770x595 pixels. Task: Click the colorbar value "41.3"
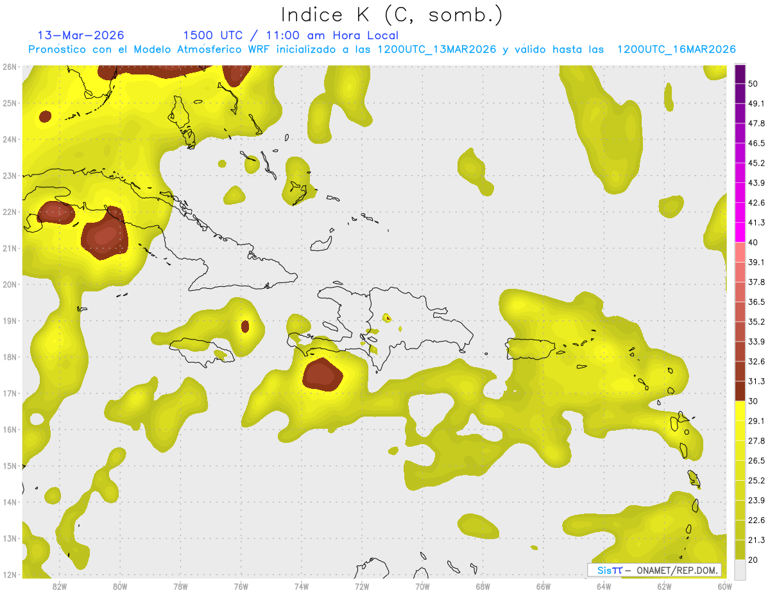point(757,223)
